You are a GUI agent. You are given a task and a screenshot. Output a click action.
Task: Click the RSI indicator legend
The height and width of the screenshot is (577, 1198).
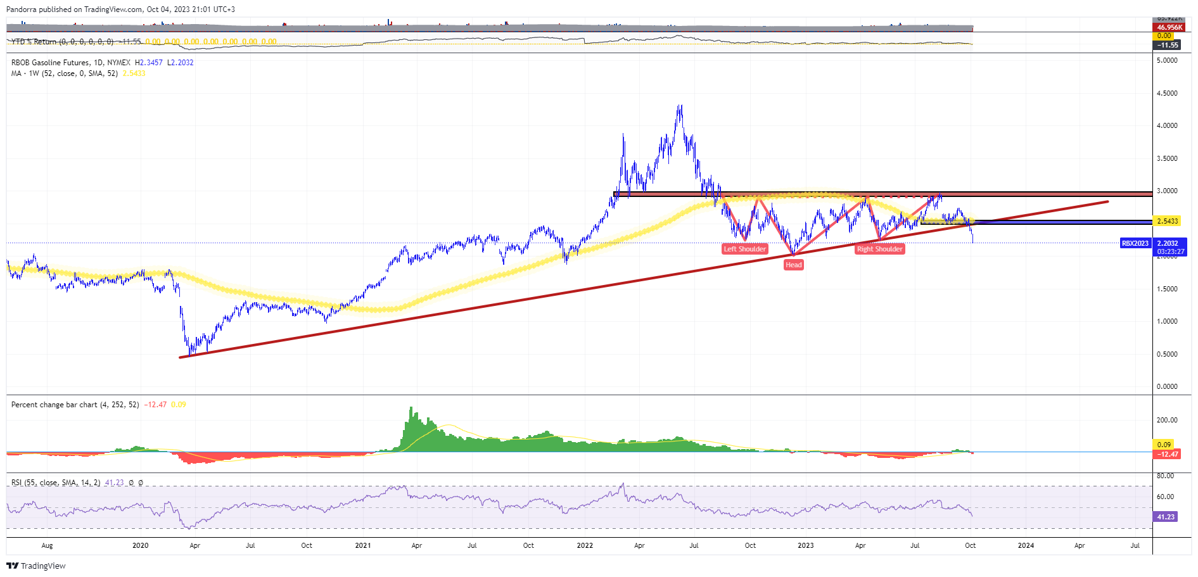coord(56,483)
